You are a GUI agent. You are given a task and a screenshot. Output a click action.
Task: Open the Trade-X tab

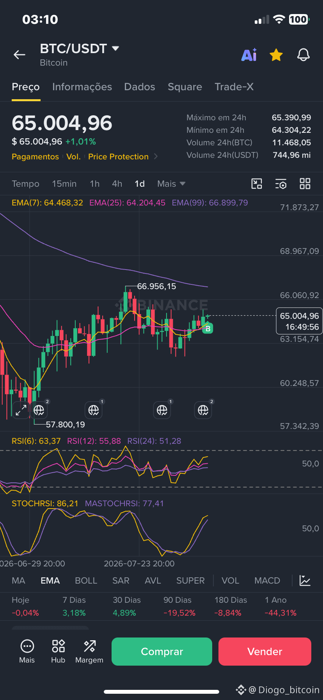point(234,87)
